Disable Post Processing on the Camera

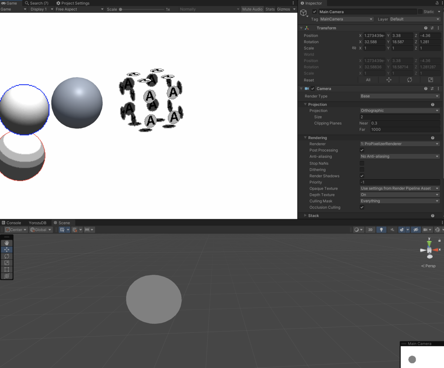pyautogui.click(x=362, y=150)
